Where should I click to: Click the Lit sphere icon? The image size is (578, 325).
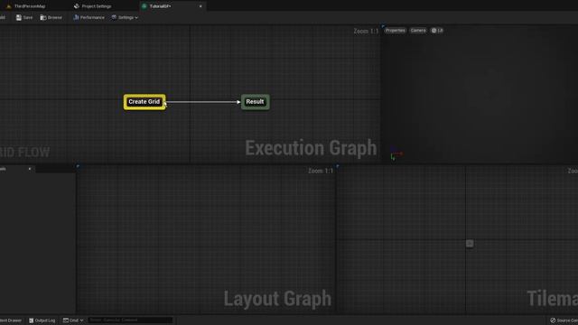point(433,31)
